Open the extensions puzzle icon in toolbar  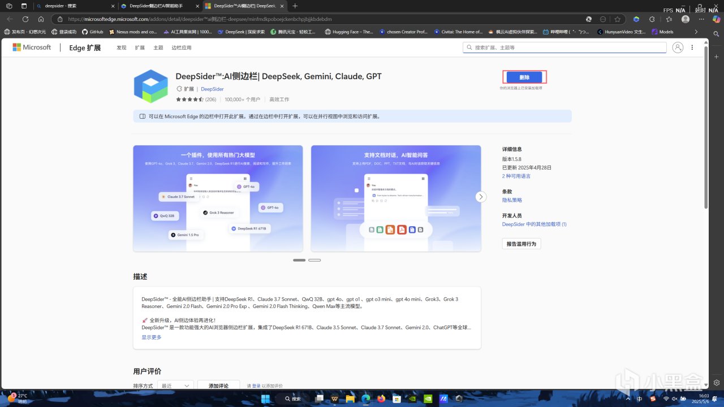tap(652, 19)
